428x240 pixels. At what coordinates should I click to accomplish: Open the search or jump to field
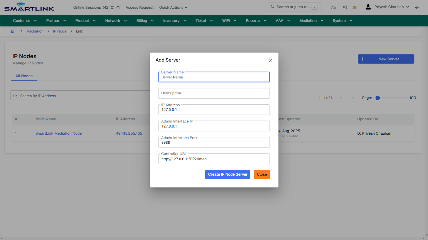pos(294,7)
